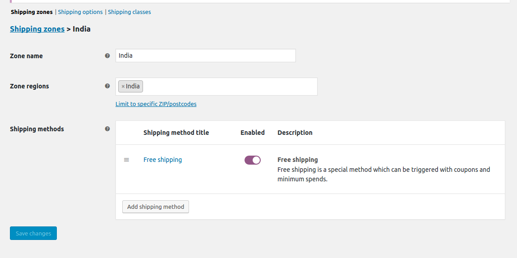This screenshot has width=517, height=258.
Task: Click Limit to specific ZIP/postcodes link
Action: [x=156, y=104]
